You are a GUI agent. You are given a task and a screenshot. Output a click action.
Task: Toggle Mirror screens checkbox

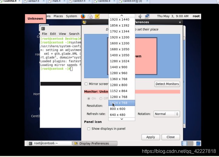click(x=86, y=84)
